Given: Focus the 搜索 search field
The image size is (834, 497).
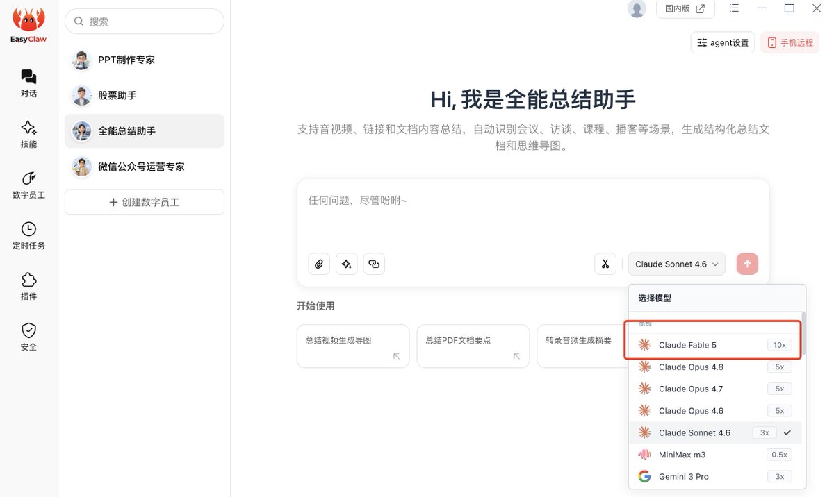Looking at the screenshot, I should pos(145,22).
